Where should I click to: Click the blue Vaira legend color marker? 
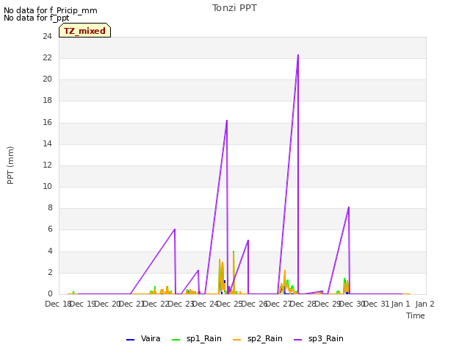[x=131, y=340]
